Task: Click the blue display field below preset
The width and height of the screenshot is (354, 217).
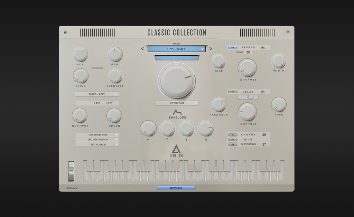Action: click(x=177, y=58)
